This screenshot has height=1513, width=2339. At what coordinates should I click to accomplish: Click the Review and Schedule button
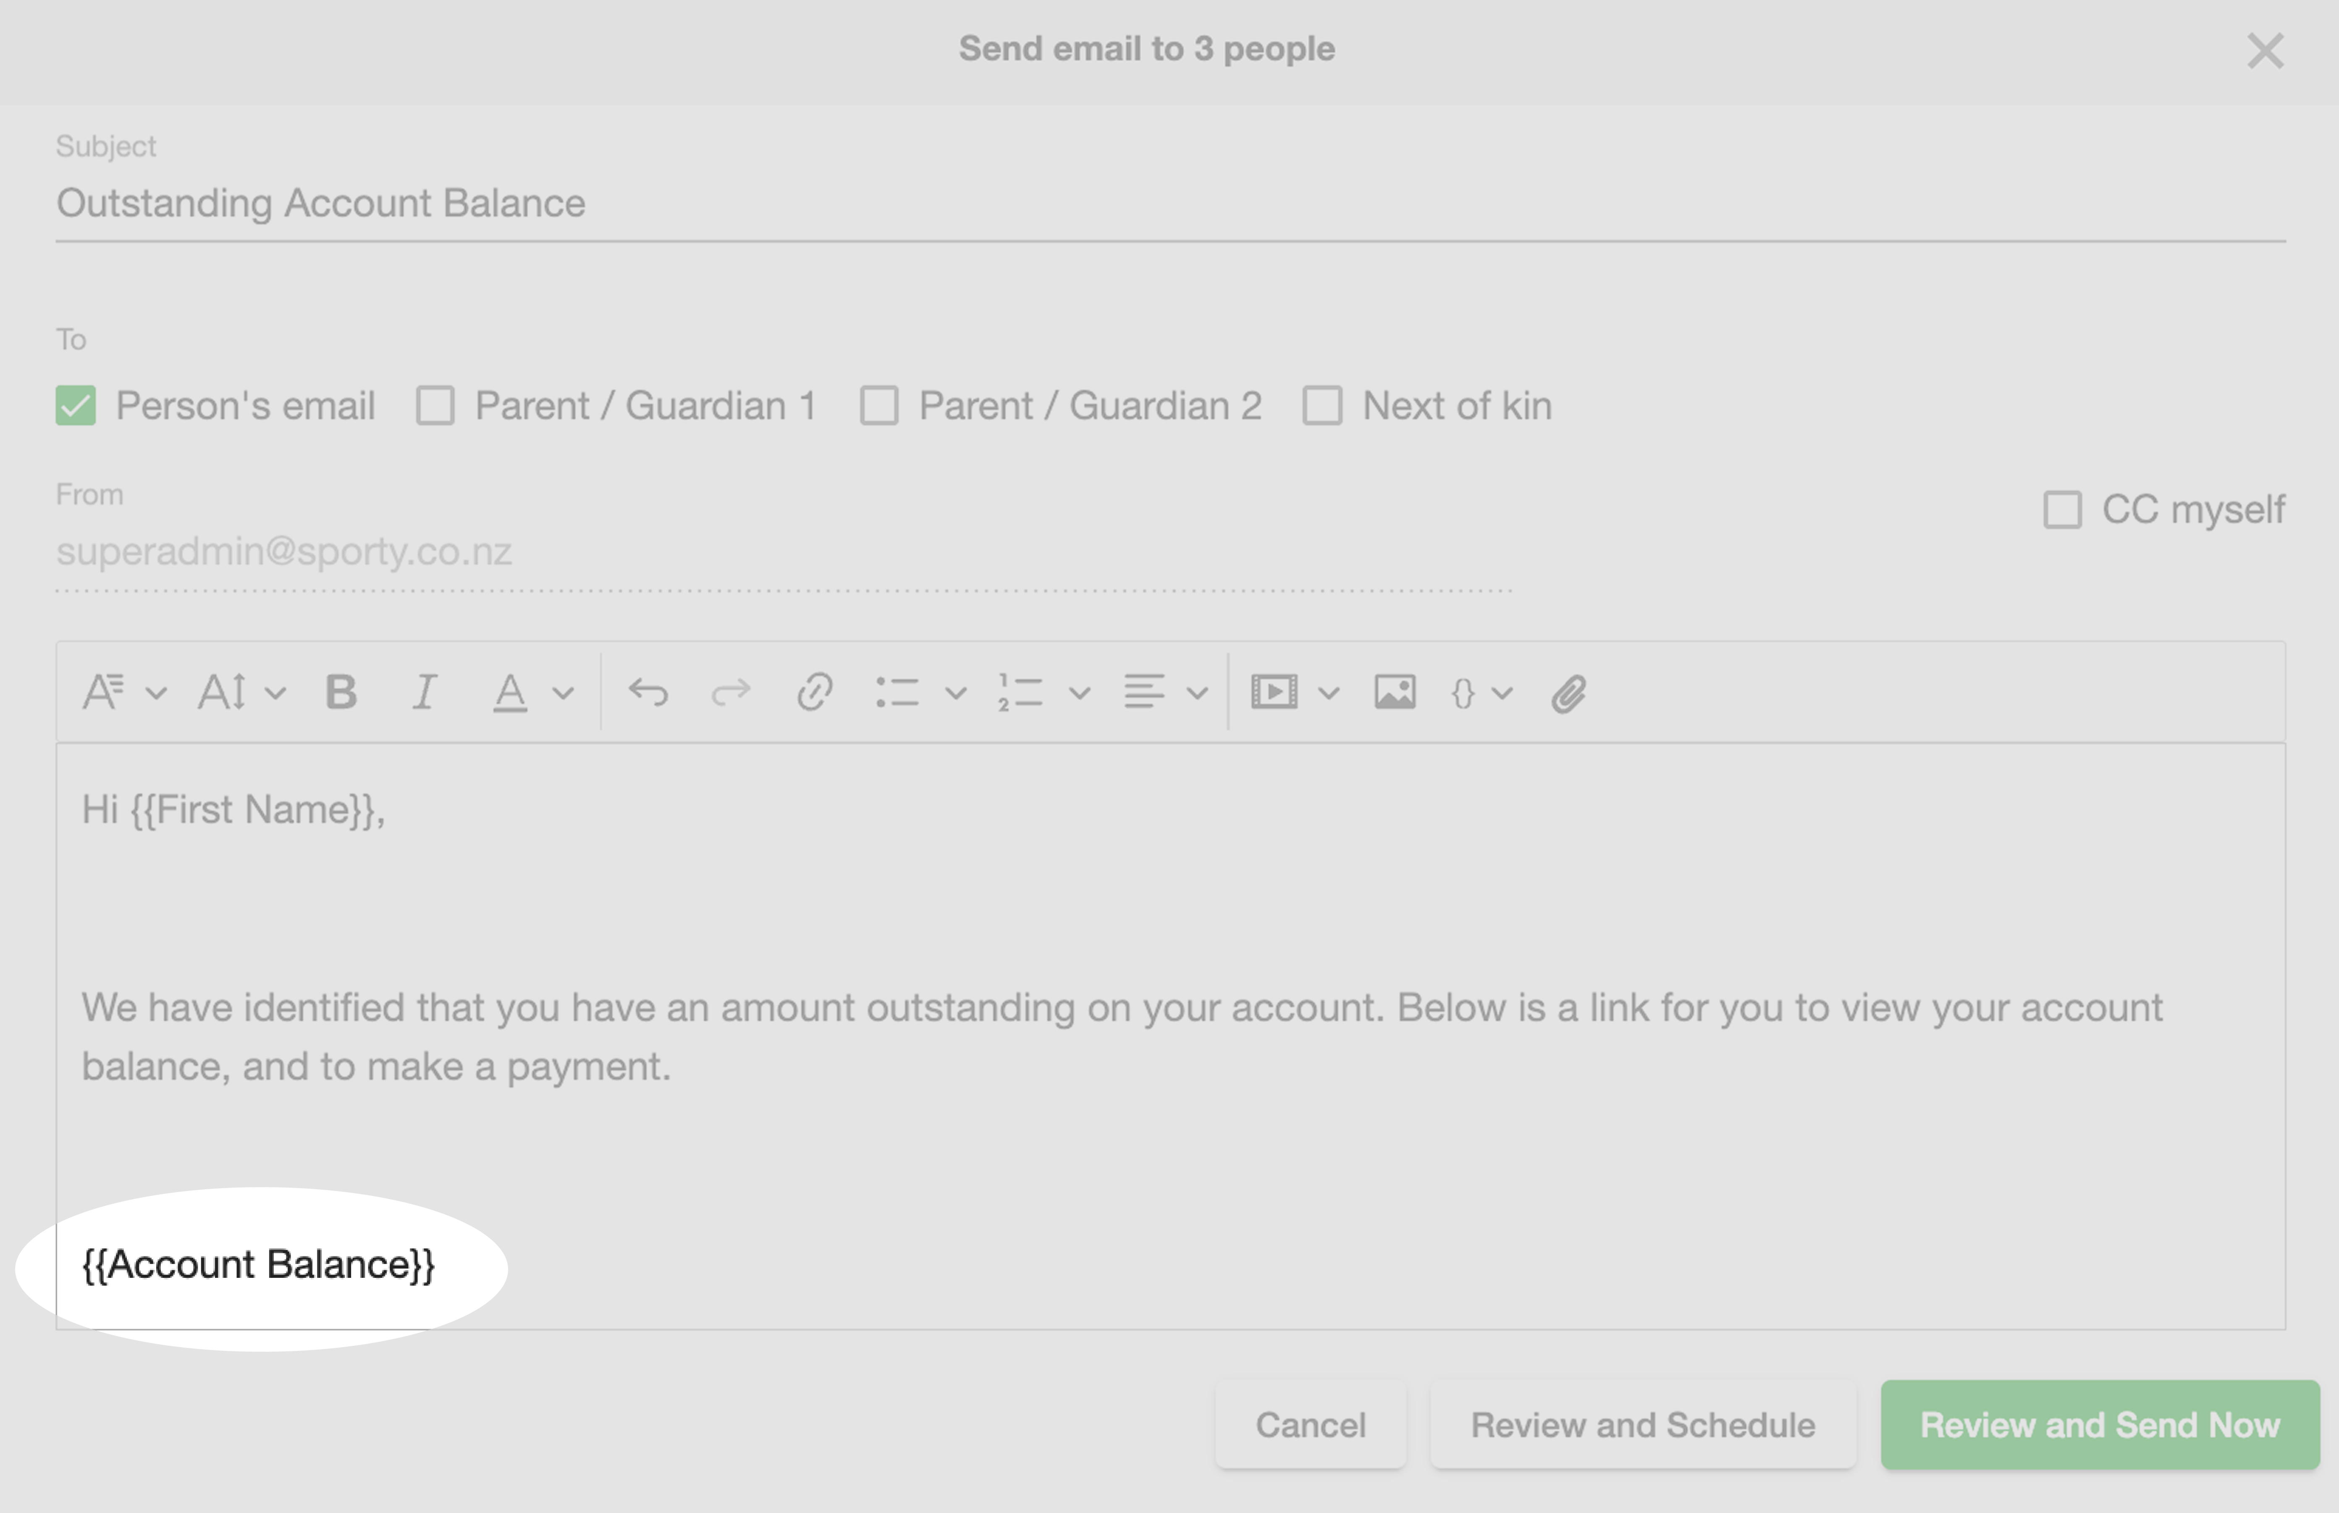coord(1642,1424)
